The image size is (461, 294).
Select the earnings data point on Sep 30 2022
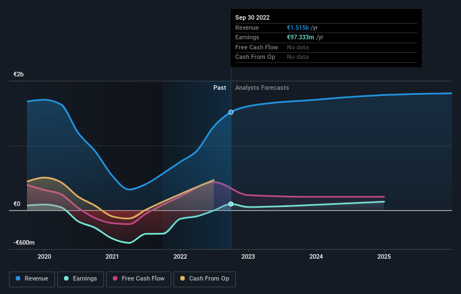pyautogui.click(x=231, y=204)
